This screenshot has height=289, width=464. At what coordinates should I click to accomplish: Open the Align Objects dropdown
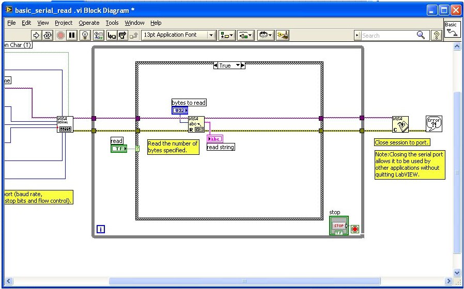(x=227, y=35)
